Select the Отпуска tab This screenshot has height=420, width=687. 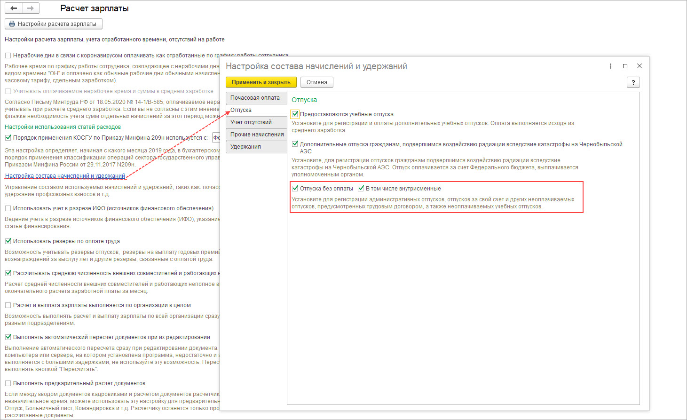256,110
